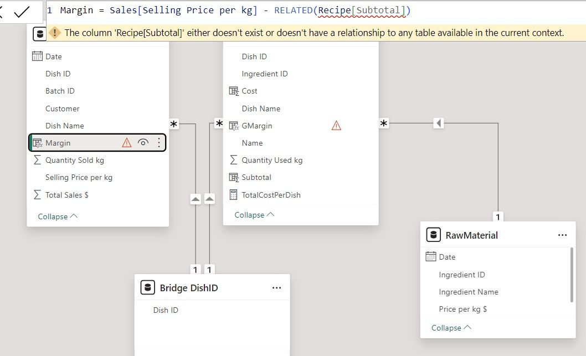Click the GMargin calculated column icon
Viewport: 586px width, 356px height.
(234, 126)
